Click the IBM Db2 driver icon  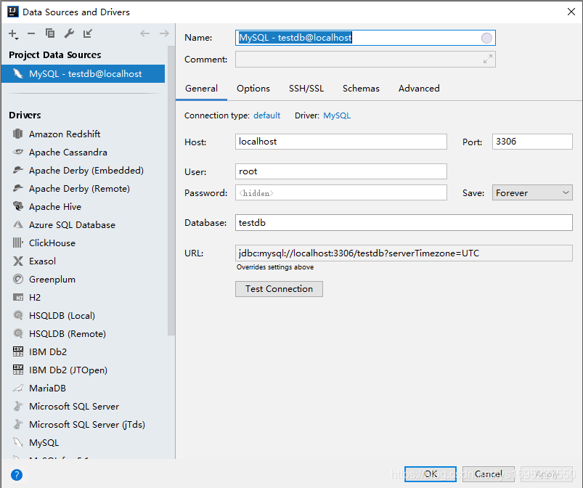coord(18,351)
